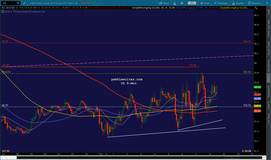
Task: Click the Light Sweet Crude Oil Futures description
Action: (54, 3)
